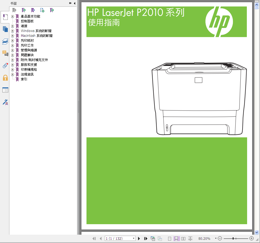Viewport: 260px width, 243px height.
Task: Jump to the 連接 bookmark
Action: coord(24,26)
